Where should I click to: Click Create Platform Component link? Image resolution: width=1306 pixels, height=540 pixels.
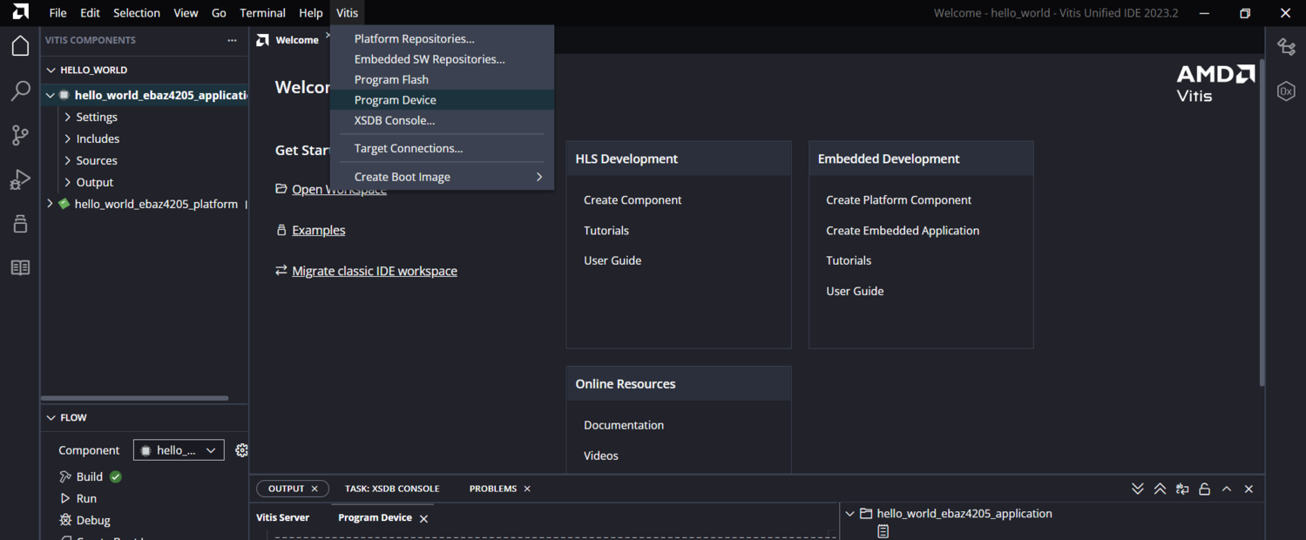coord(898,199)
